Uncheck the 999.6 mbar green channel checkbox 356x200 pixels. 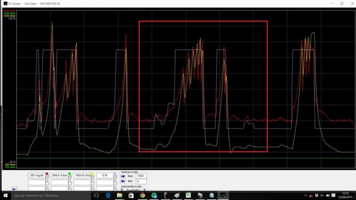coord(70,176)
